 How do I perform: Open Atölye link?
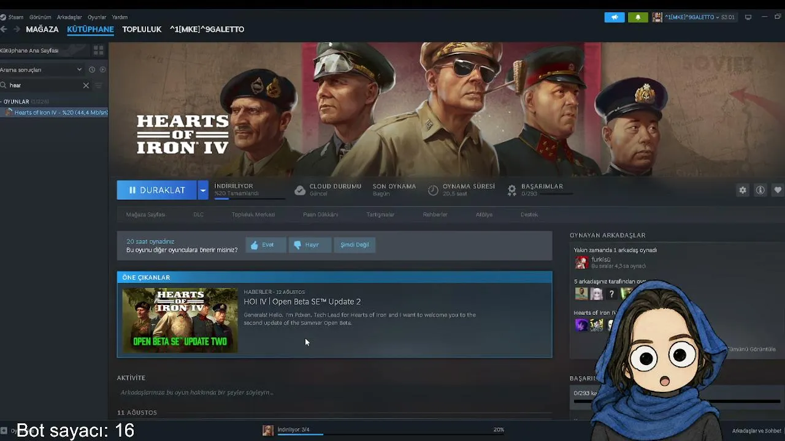tap(484, 214)
